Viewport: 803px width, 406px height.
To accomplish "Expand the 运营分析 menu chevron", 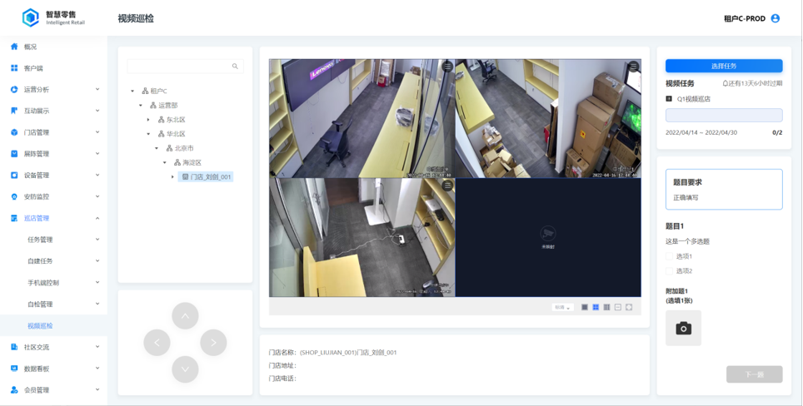I will 97,90.
